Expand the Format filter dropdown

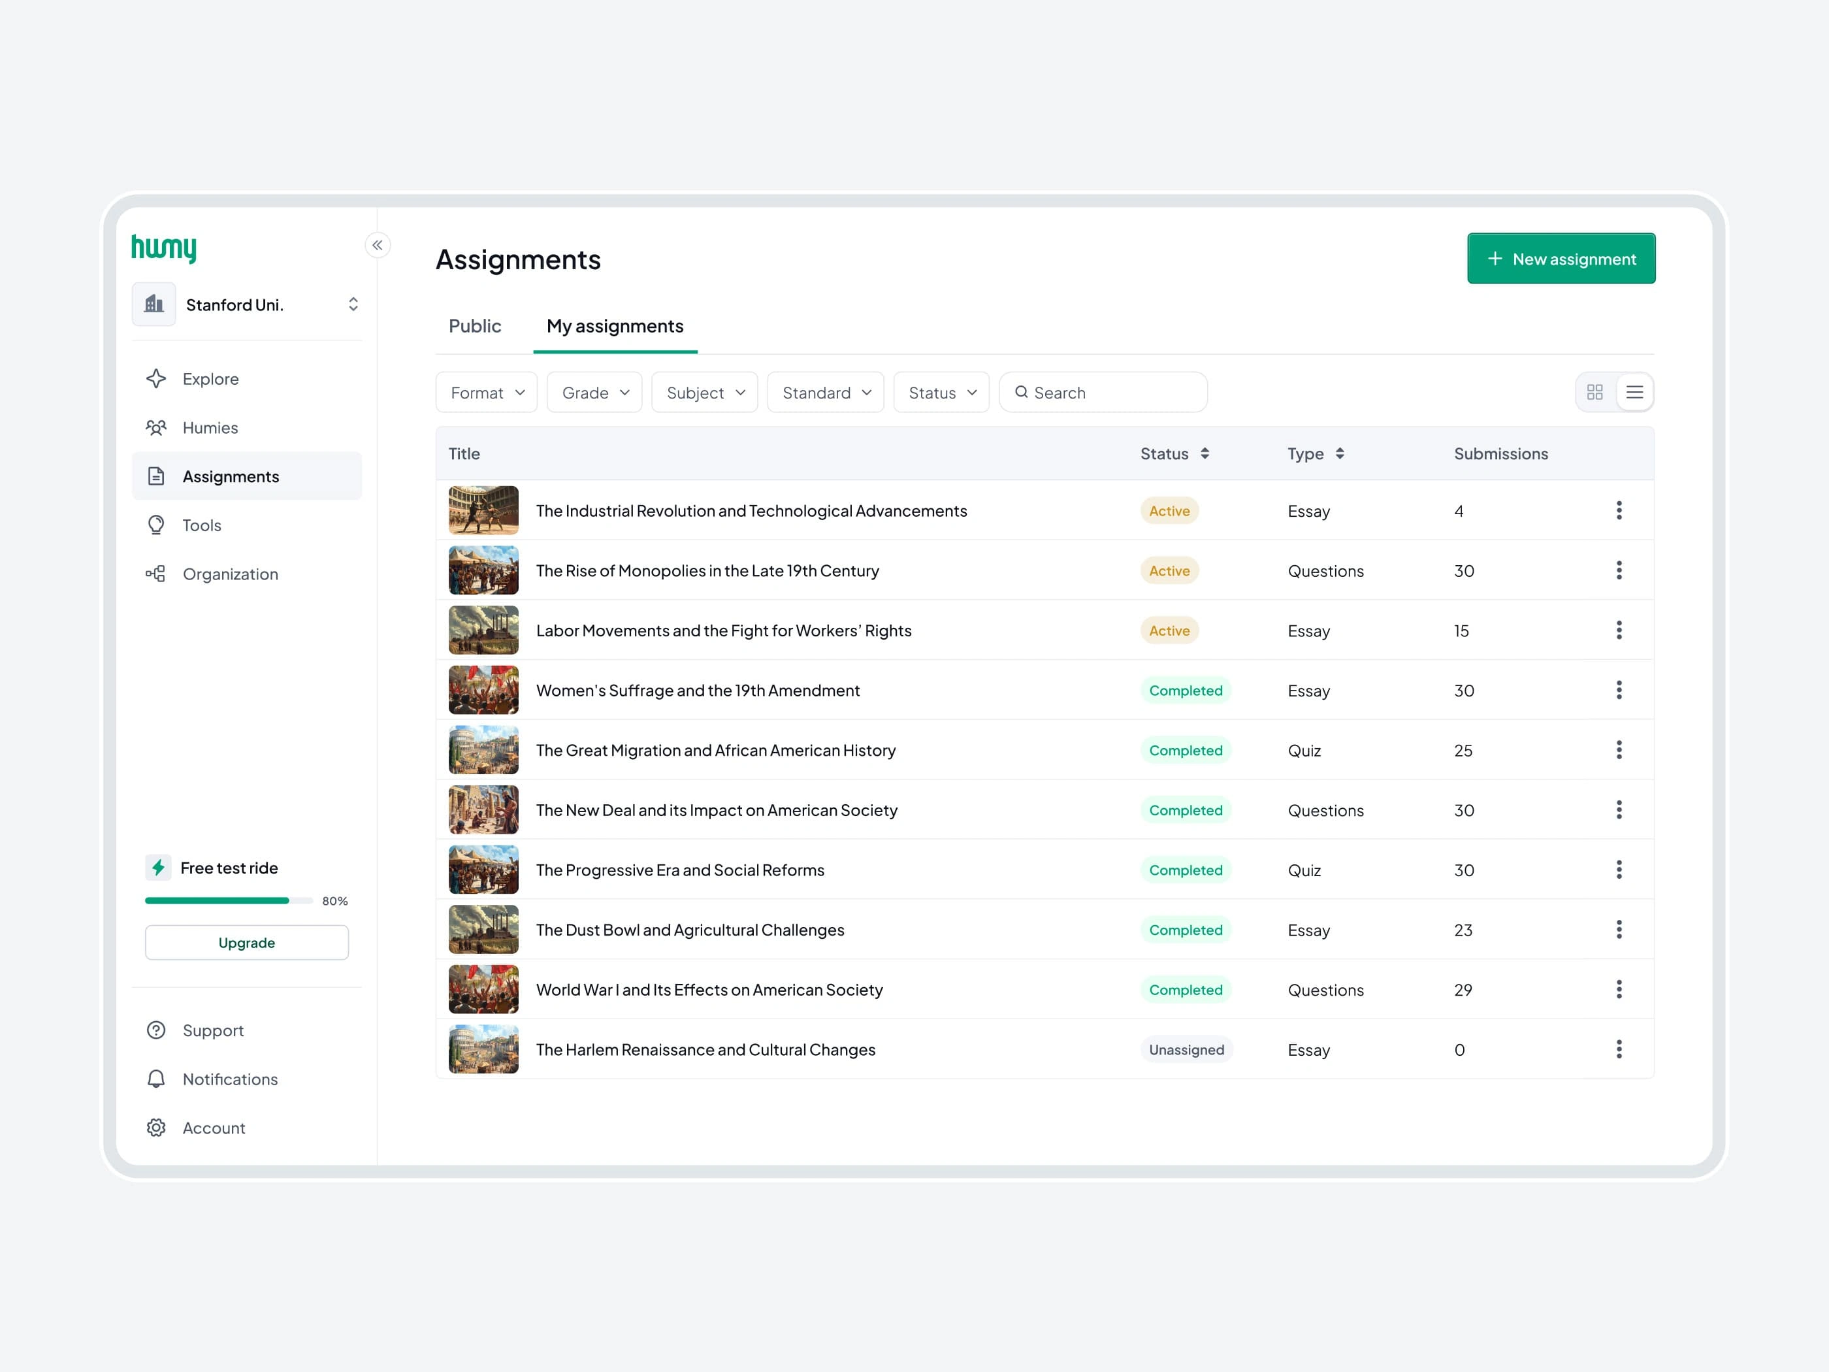tap(486, 393)
